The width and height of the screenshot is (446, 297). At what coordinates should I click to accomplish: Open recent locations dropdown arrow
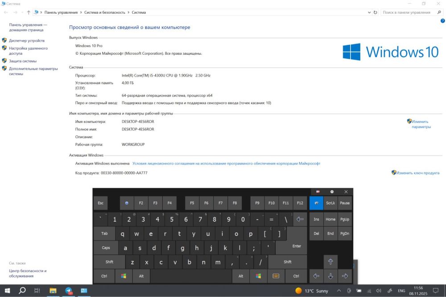tap(22, 12)
